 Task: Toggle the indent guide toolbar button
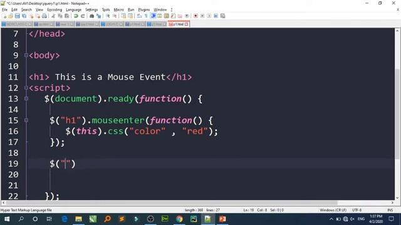(153, 16)
